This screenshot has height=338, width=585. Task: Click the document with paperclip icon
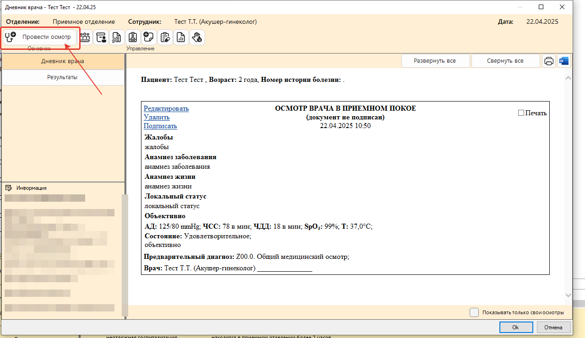click(117, 38)
